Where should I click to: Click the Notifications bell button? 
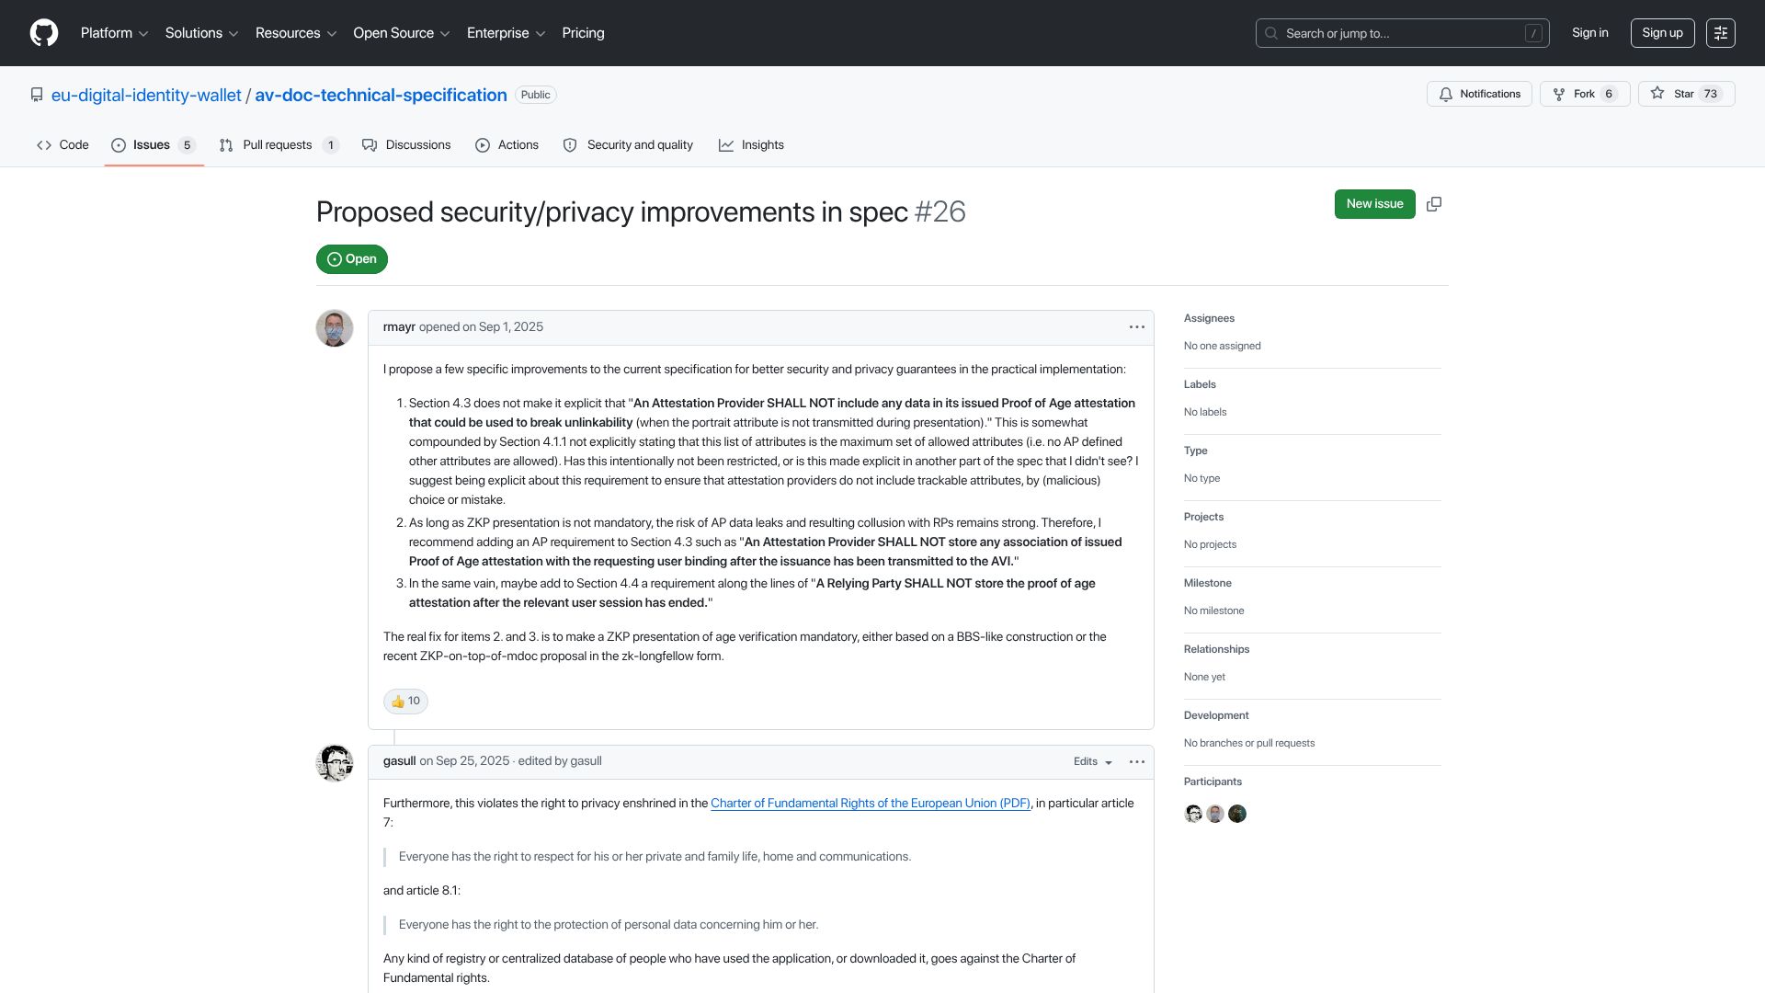tap(1479, 94)
